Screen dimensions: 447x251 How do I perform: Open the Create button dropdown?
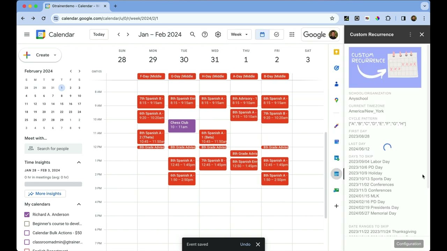click(x=55, y=55)
